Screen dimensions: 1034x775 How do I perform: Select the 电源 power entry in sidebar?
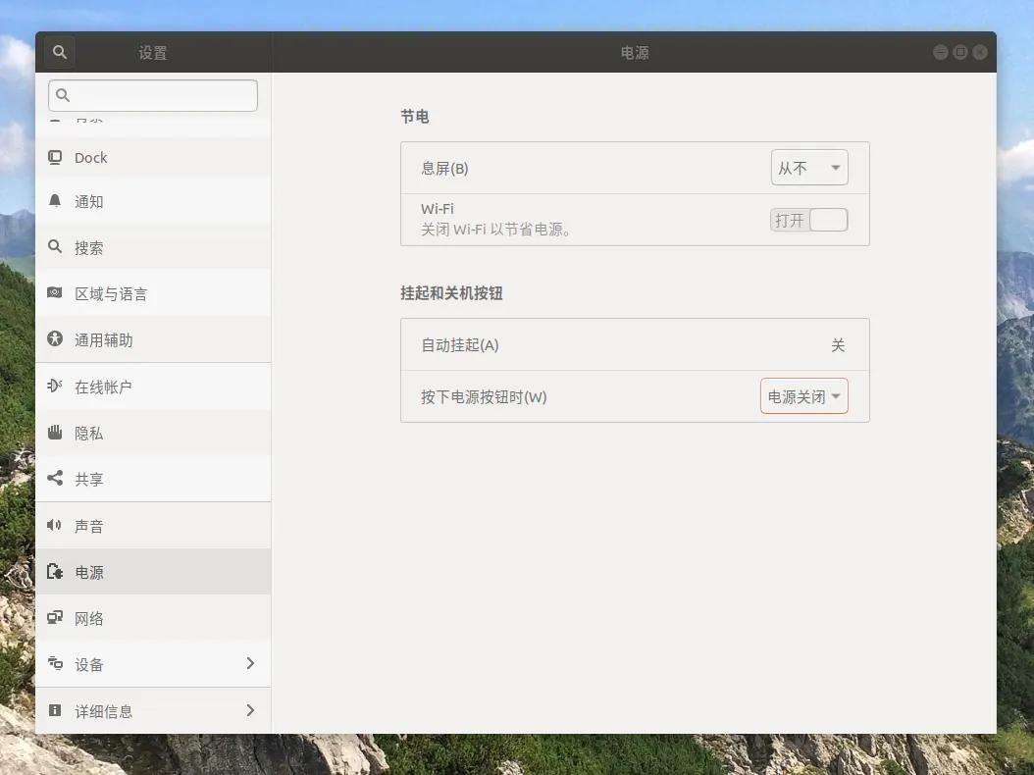[x=153, y=572]
